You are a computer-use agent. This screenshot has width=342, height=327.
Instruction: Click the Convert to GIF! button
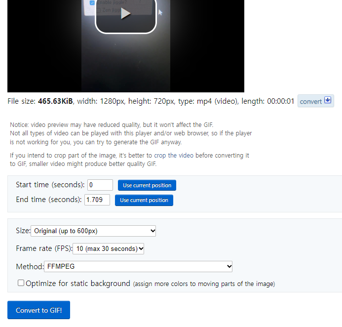38,310
